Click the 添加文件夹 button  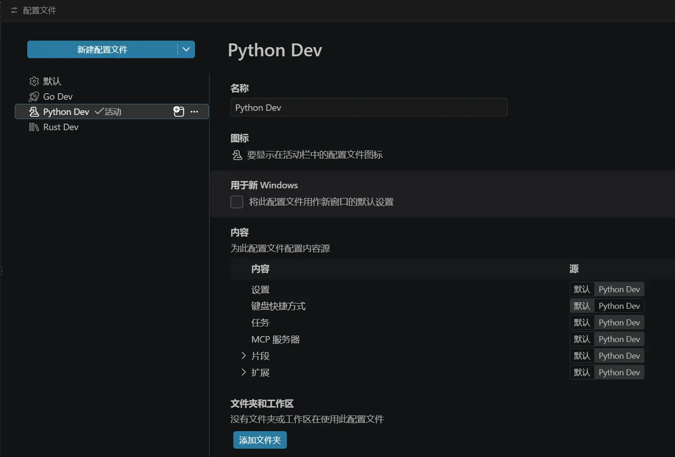pyautogui.click(x=260, y=440)
